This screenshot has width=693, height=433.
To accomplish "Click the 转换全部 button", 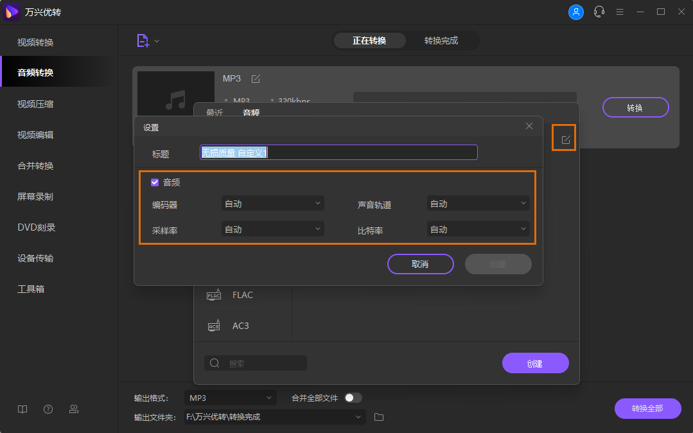I will pyautogui.click(x=647, y=409).
